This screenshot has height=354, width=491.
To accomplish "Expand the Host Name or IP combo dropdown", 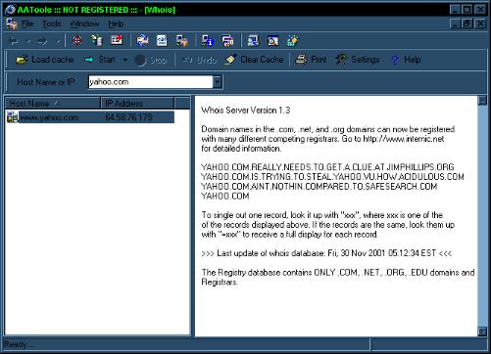I will pos(218,82).
